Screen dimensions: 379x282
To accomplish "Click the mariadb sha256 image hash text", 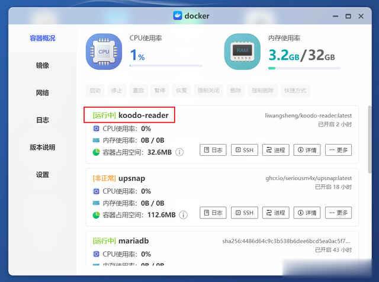I will click(286, 241).
